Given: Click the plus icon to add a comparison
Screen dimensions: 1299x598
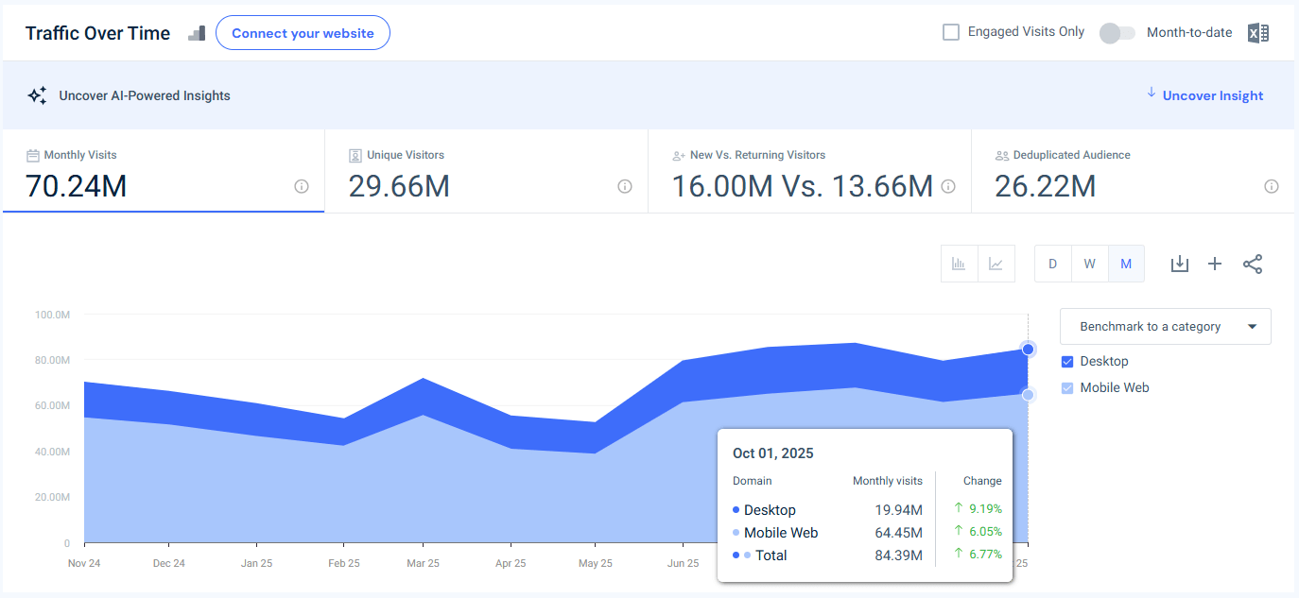Looking at the screenshot, I should pos(1215,264).
